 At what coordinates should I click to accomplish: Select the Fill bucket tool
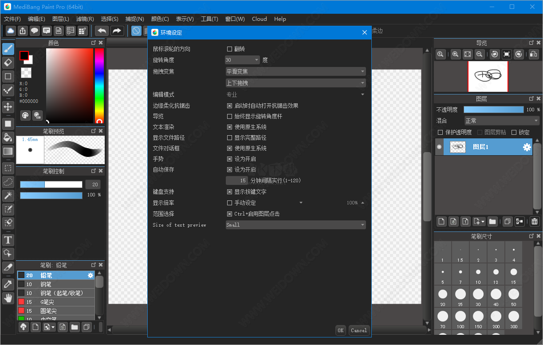(x=8, y=138)
